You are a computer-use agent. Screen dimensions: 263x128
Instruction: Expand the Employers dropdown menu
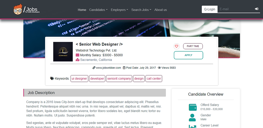tap(119, 10)
